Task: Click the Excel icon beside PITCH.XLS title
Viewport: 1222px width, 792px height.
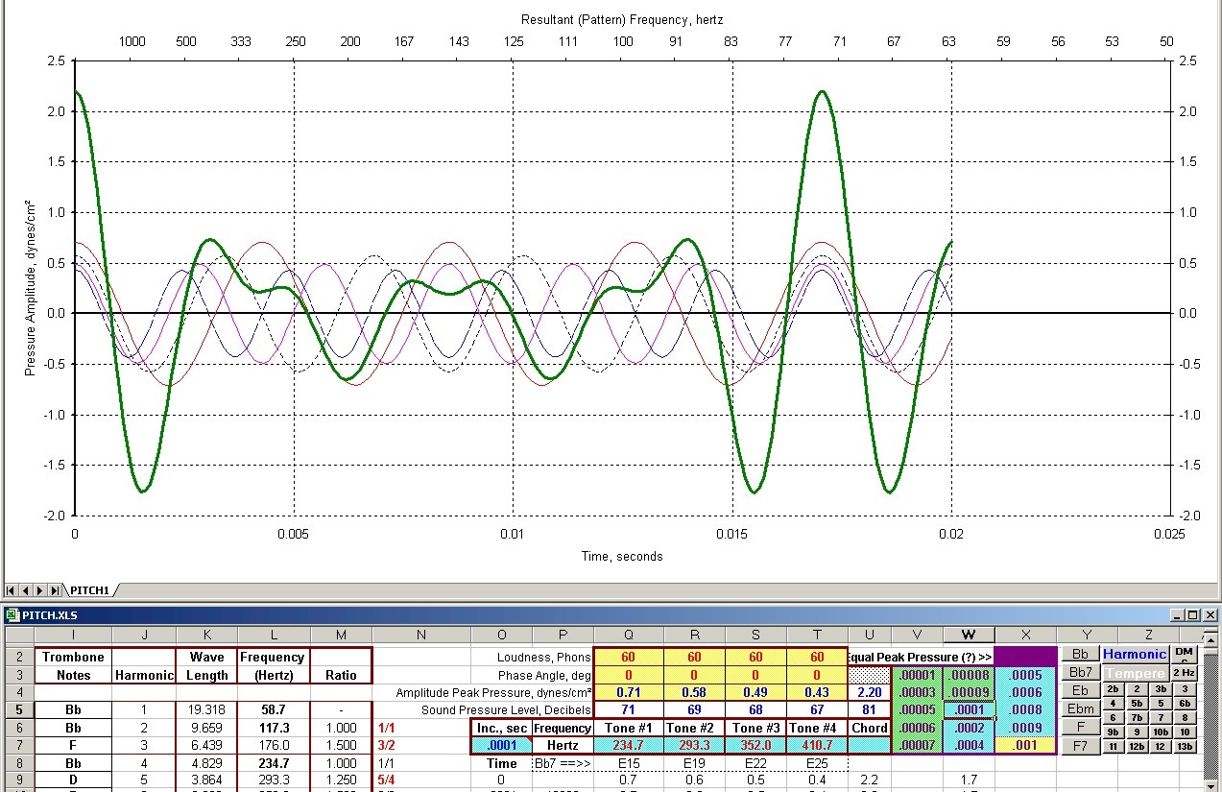Action: (12, 614)
